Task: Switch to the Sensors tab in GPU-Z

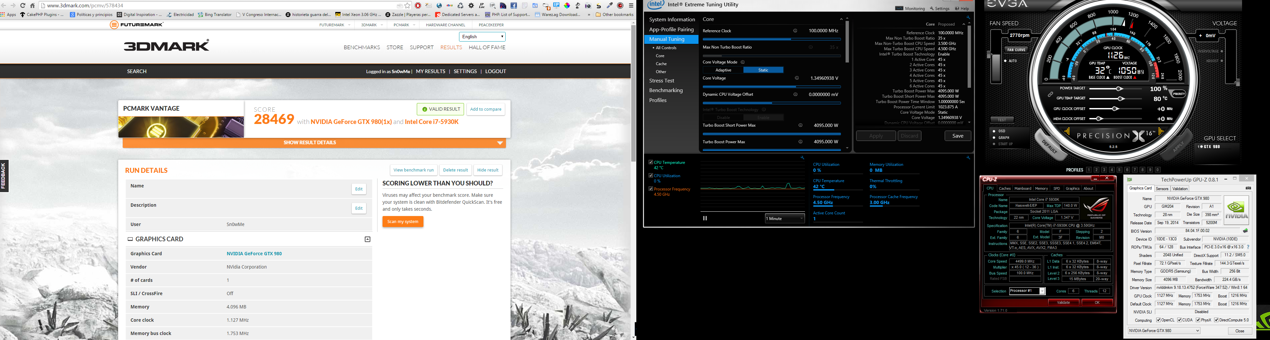Action: 1162,189
